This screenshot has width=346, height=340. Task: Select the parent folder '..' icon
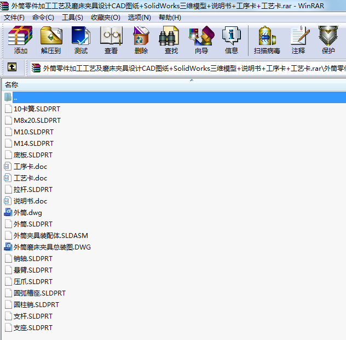8,97
